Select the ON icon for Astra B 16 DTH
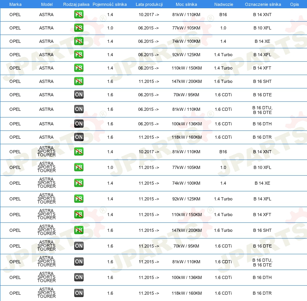307x301 pixels. pyautogui.click(x=79, y=124)
